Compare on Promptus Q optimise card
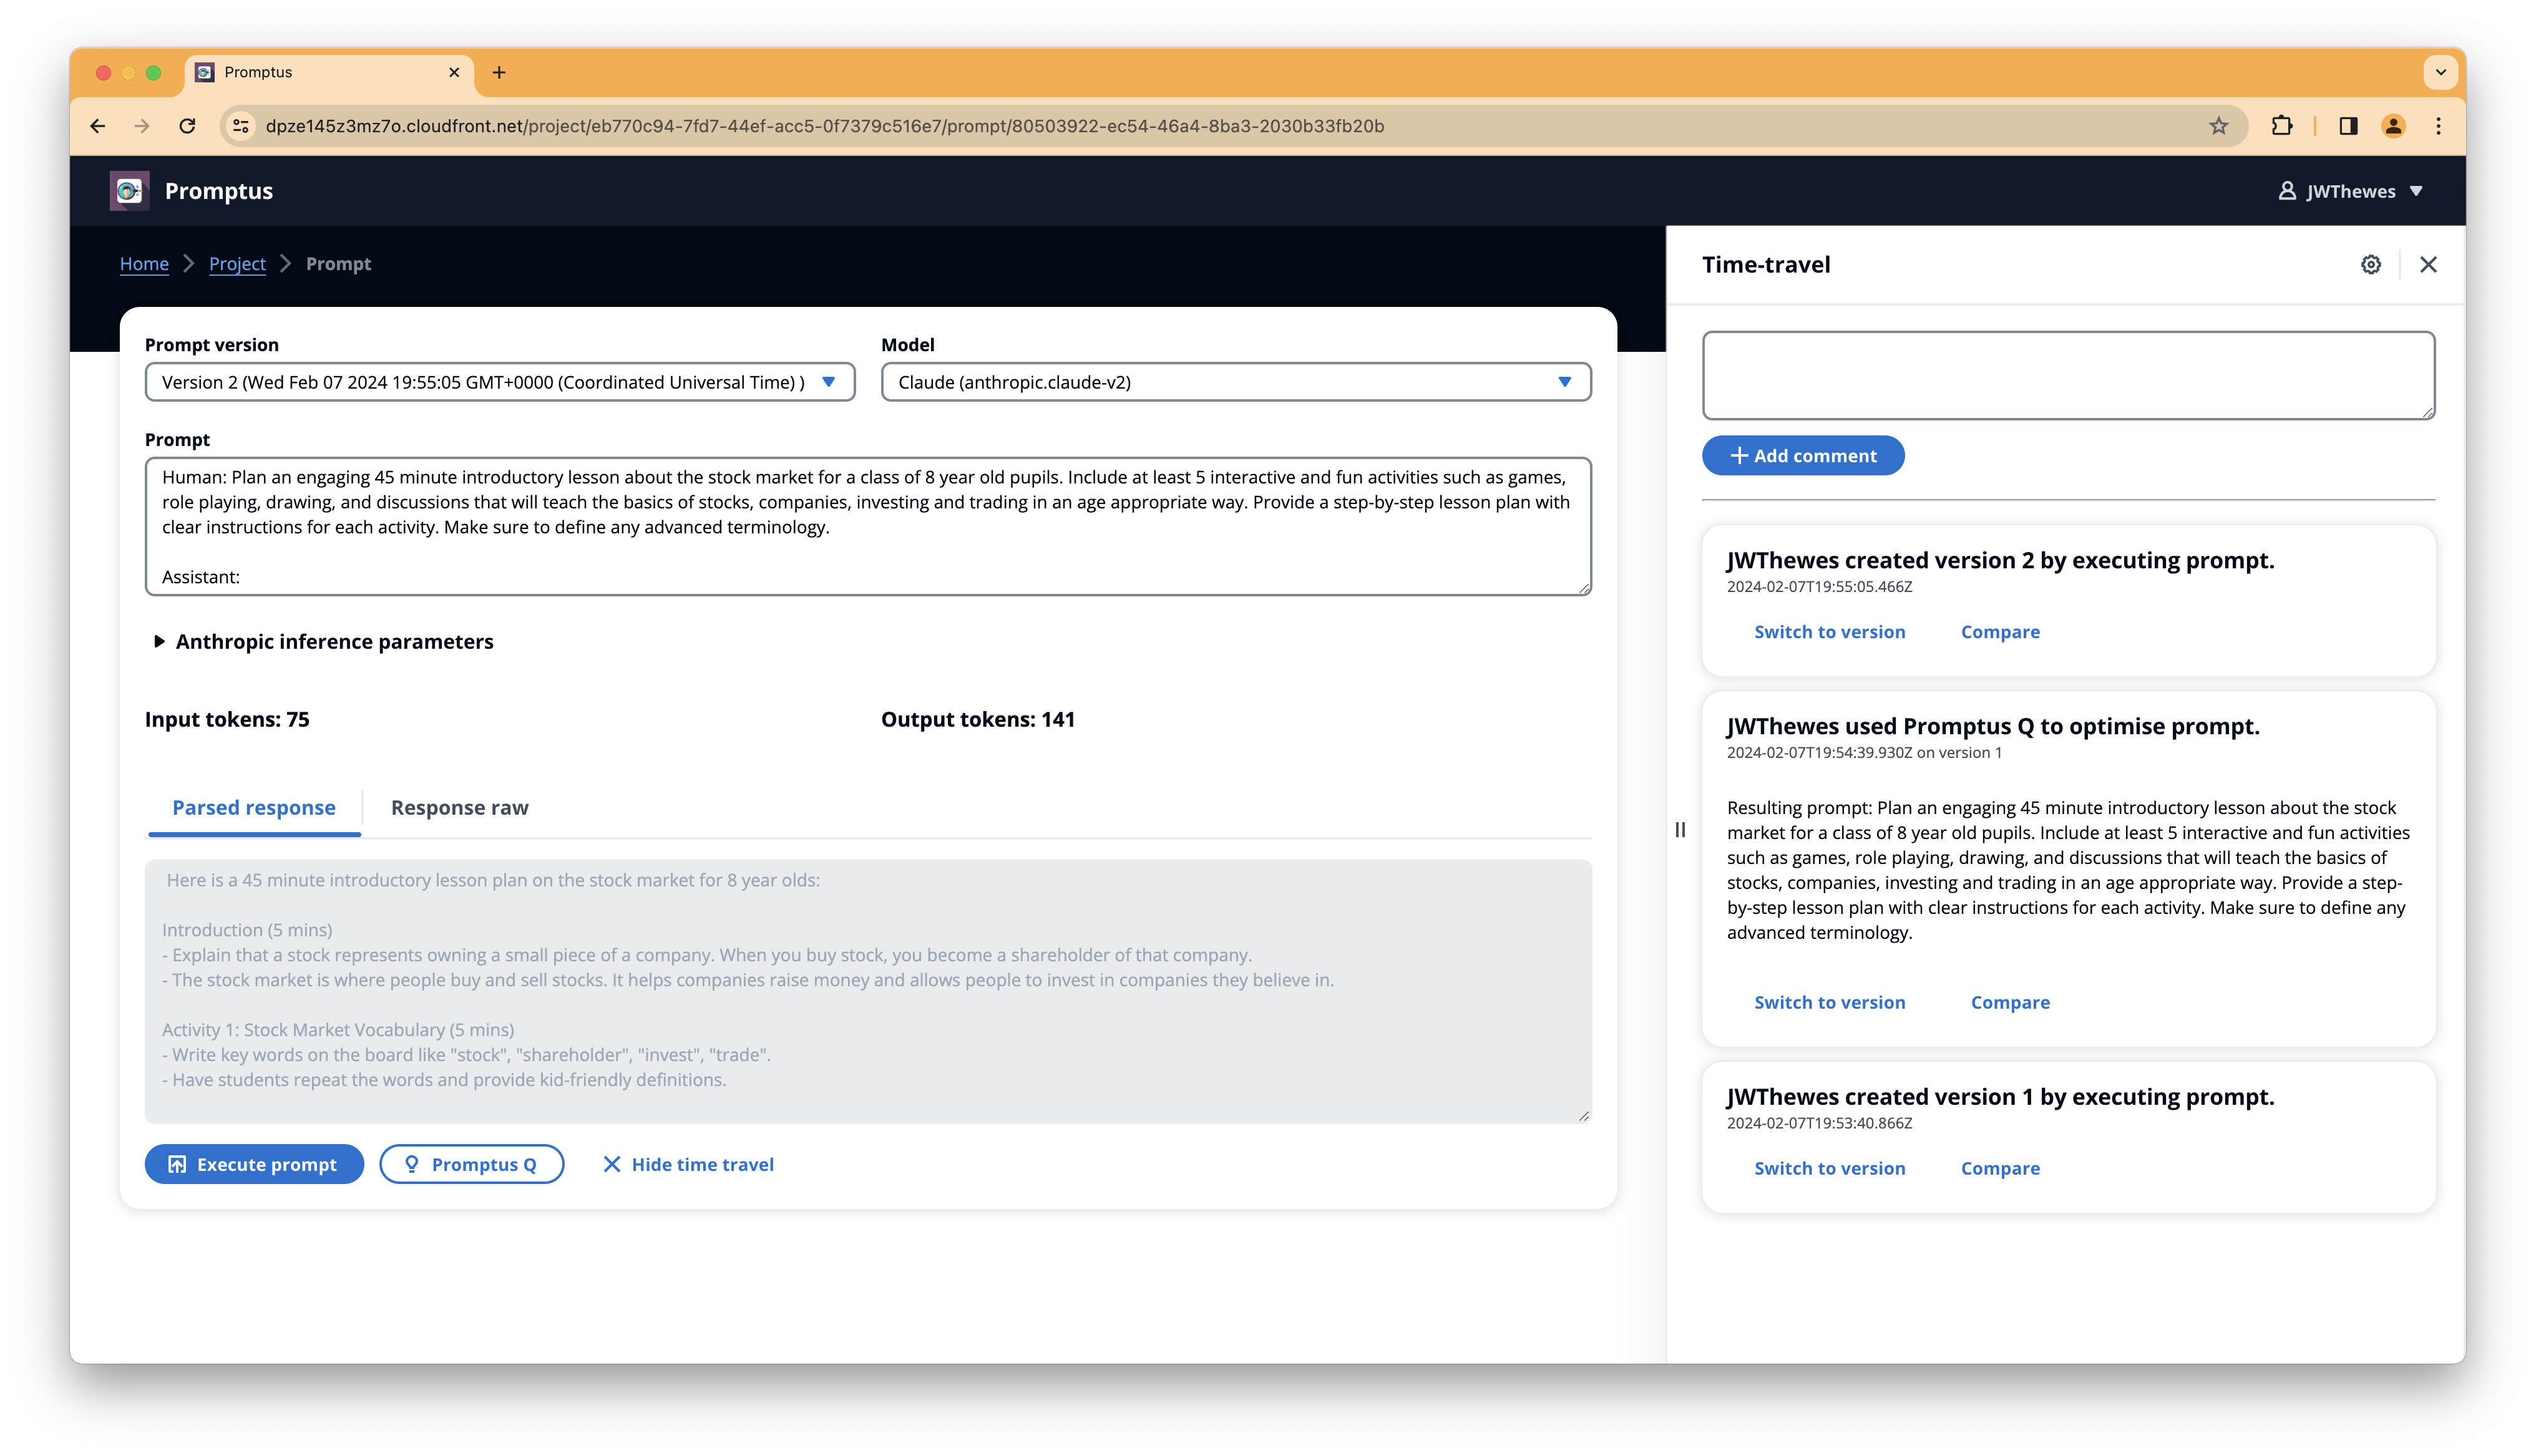Viewport: 2536px width, 1456px height. [2010, 1002]
